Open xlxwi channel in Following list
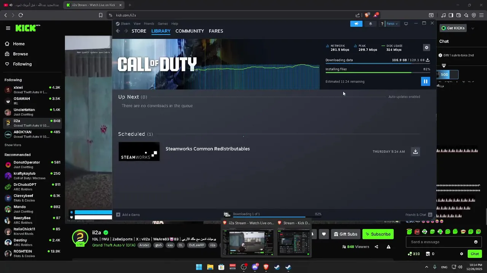 (32, 89)
